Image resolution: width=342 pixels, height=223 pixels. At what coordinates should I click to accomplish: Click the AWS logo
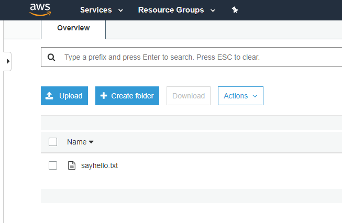coord(40,9)
